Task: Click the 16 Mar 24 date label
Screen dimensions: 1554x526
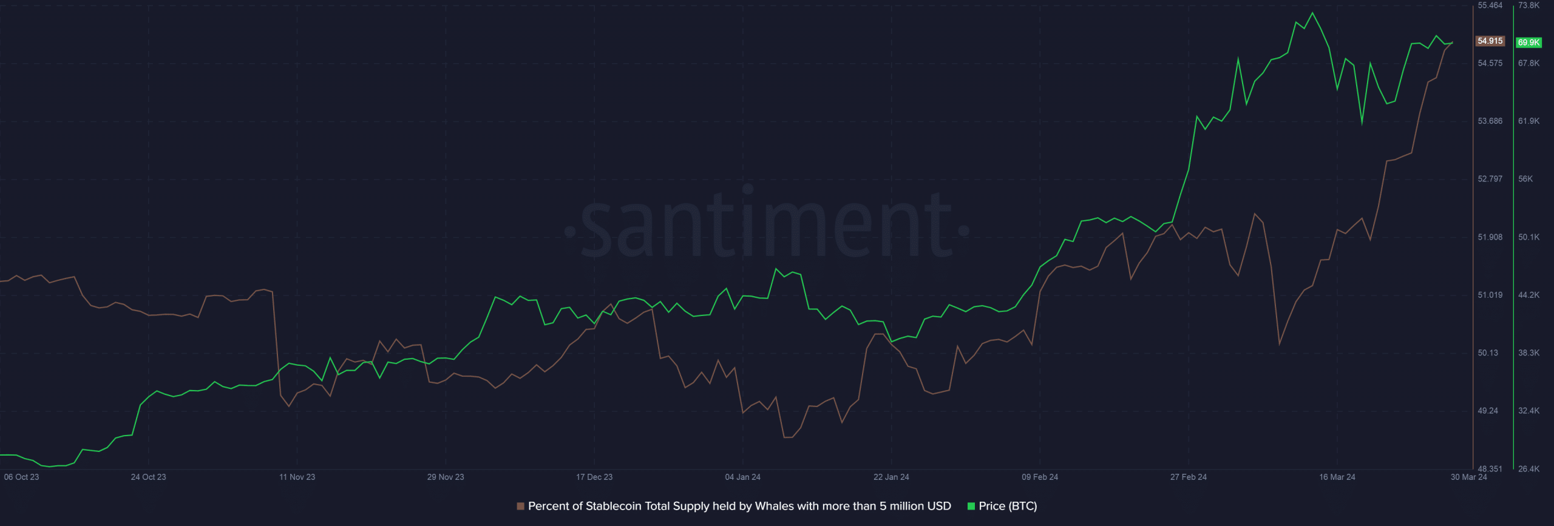Action: click(1337, 477)
